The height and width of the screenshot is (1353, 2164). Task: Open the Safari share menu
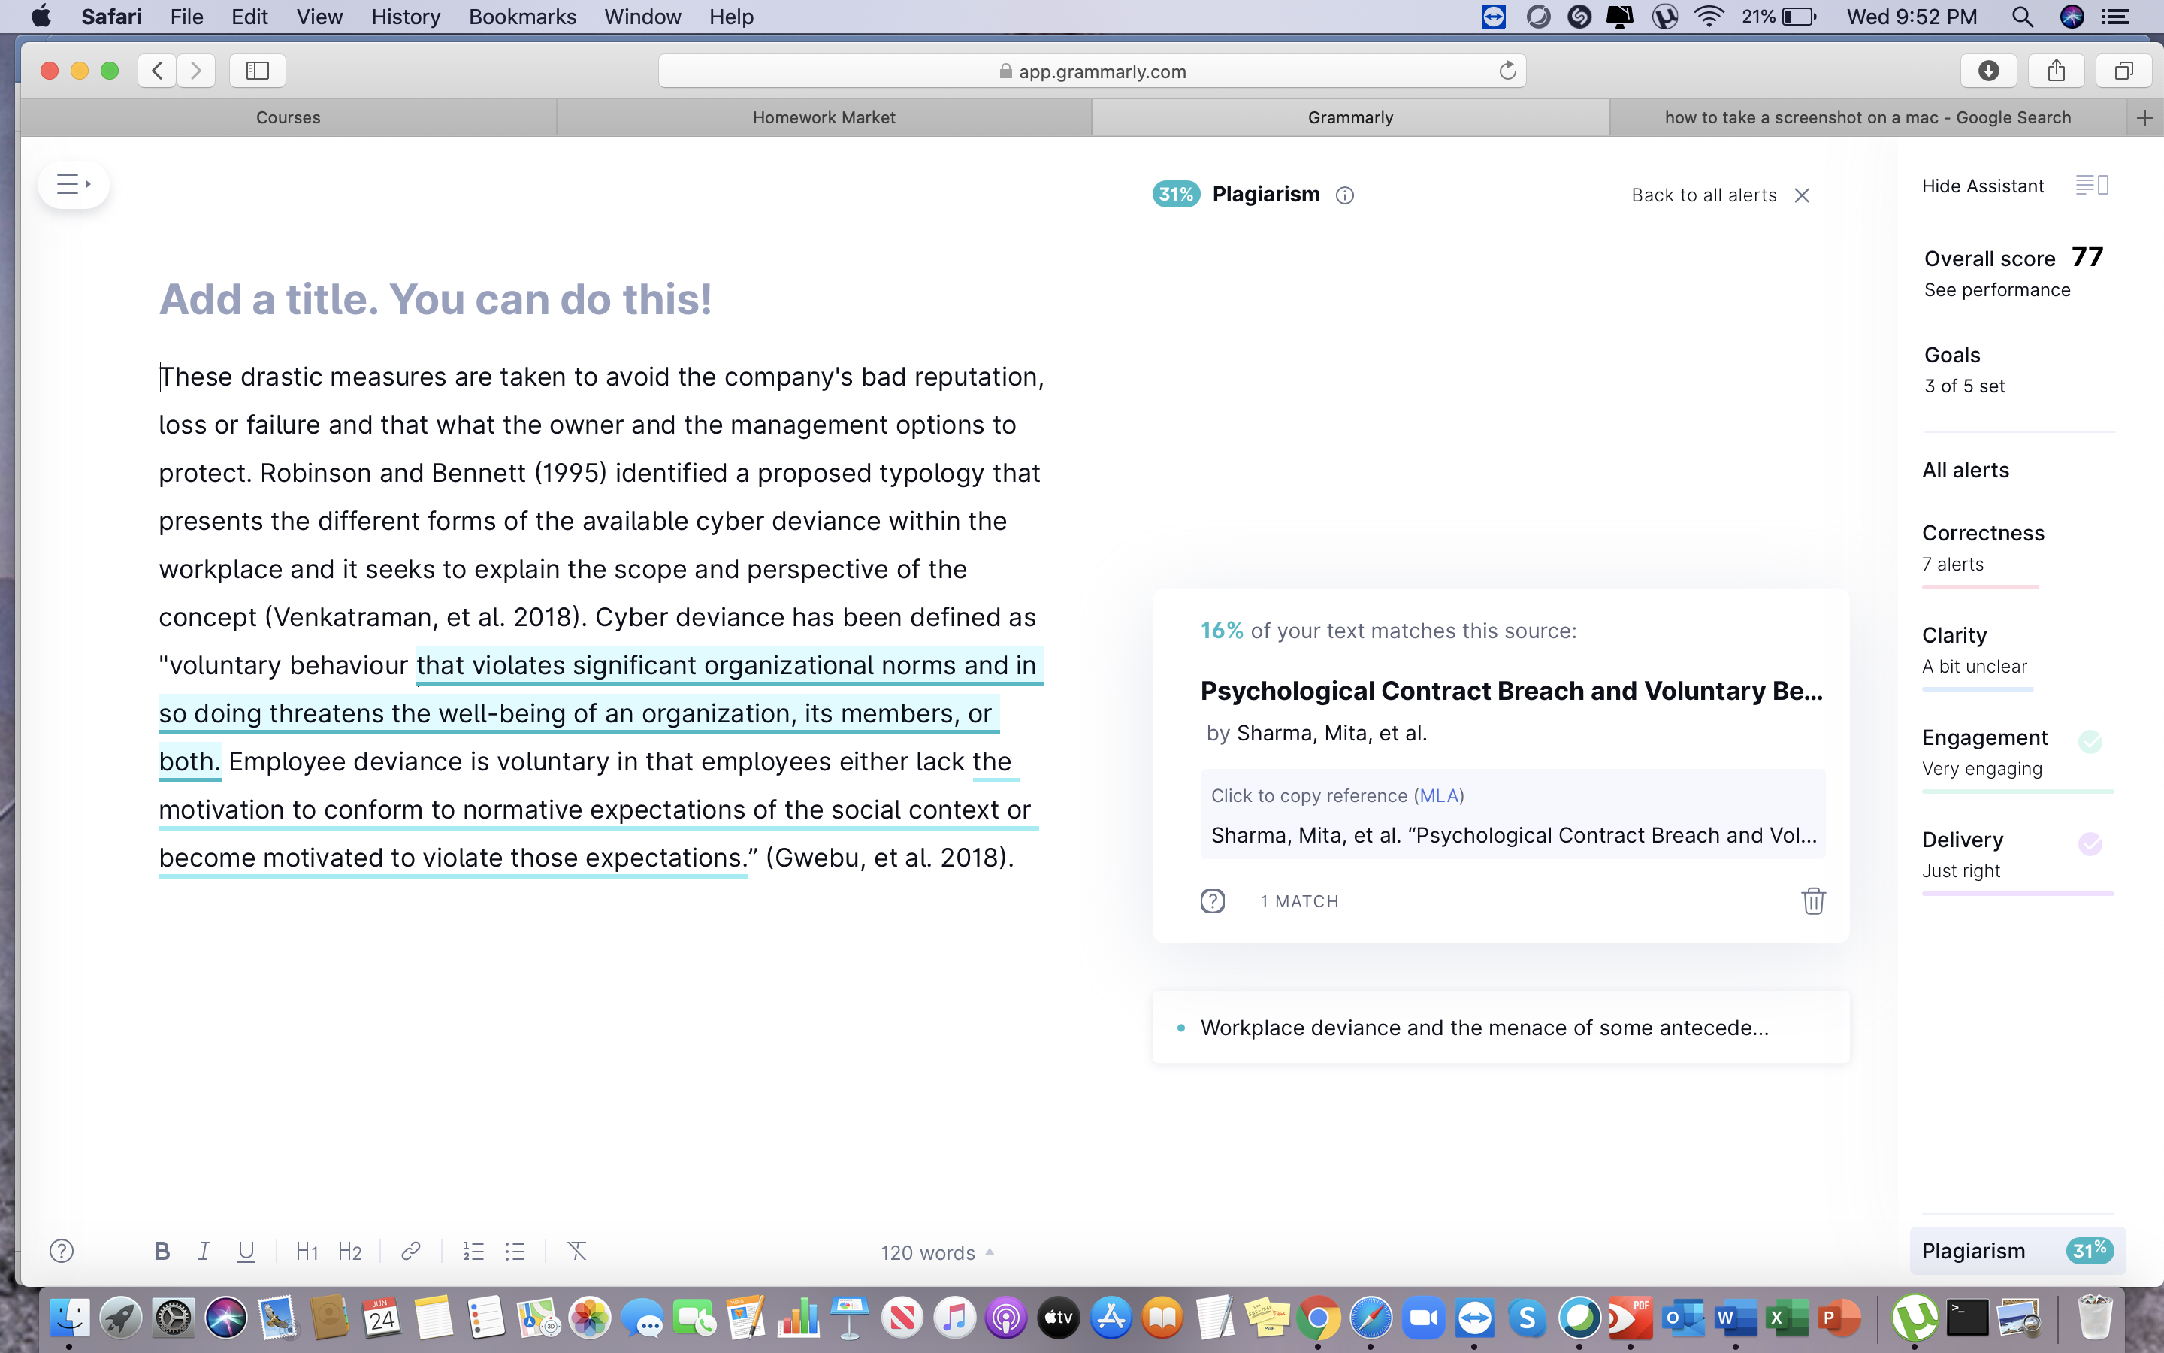[2057, 71]
